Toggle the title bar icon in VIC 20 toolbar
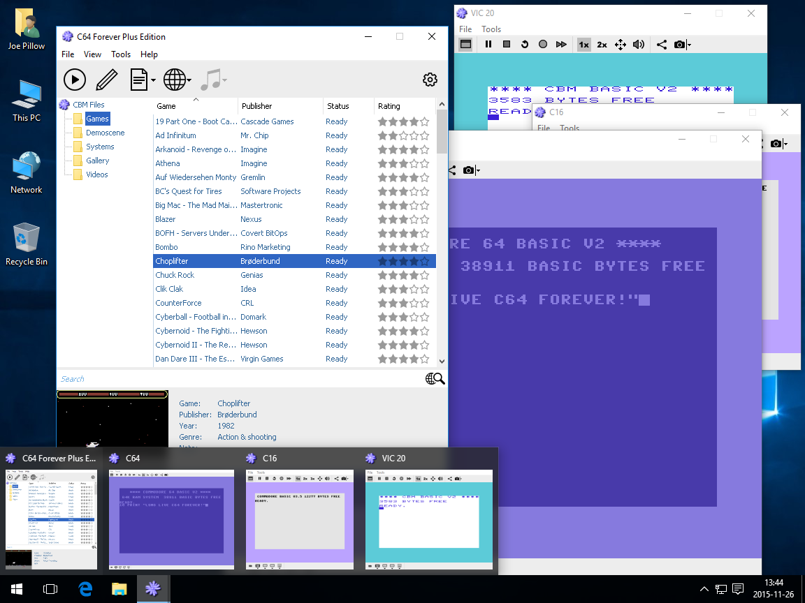This screenshot has width=805, height=603. (x=465, y=45)
